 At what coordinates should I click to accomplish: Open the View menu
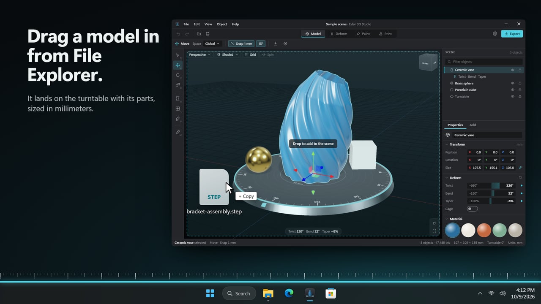pyautogui.click(x=208, y=24)
